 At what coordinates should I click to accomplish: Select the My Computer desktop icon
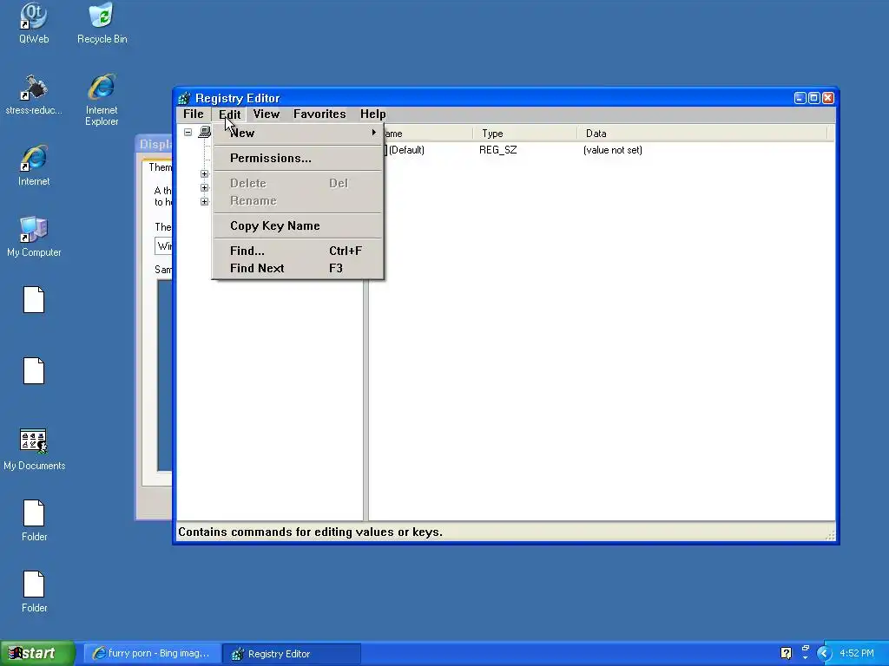click(x=34, y=236)
